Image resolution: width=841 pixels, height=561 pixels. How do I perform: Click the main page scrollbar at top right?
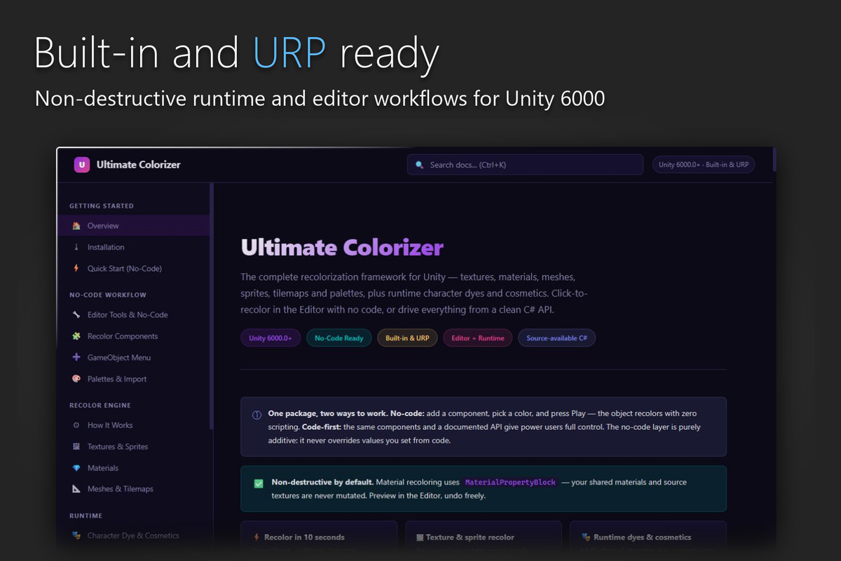[x=774, y=159]
